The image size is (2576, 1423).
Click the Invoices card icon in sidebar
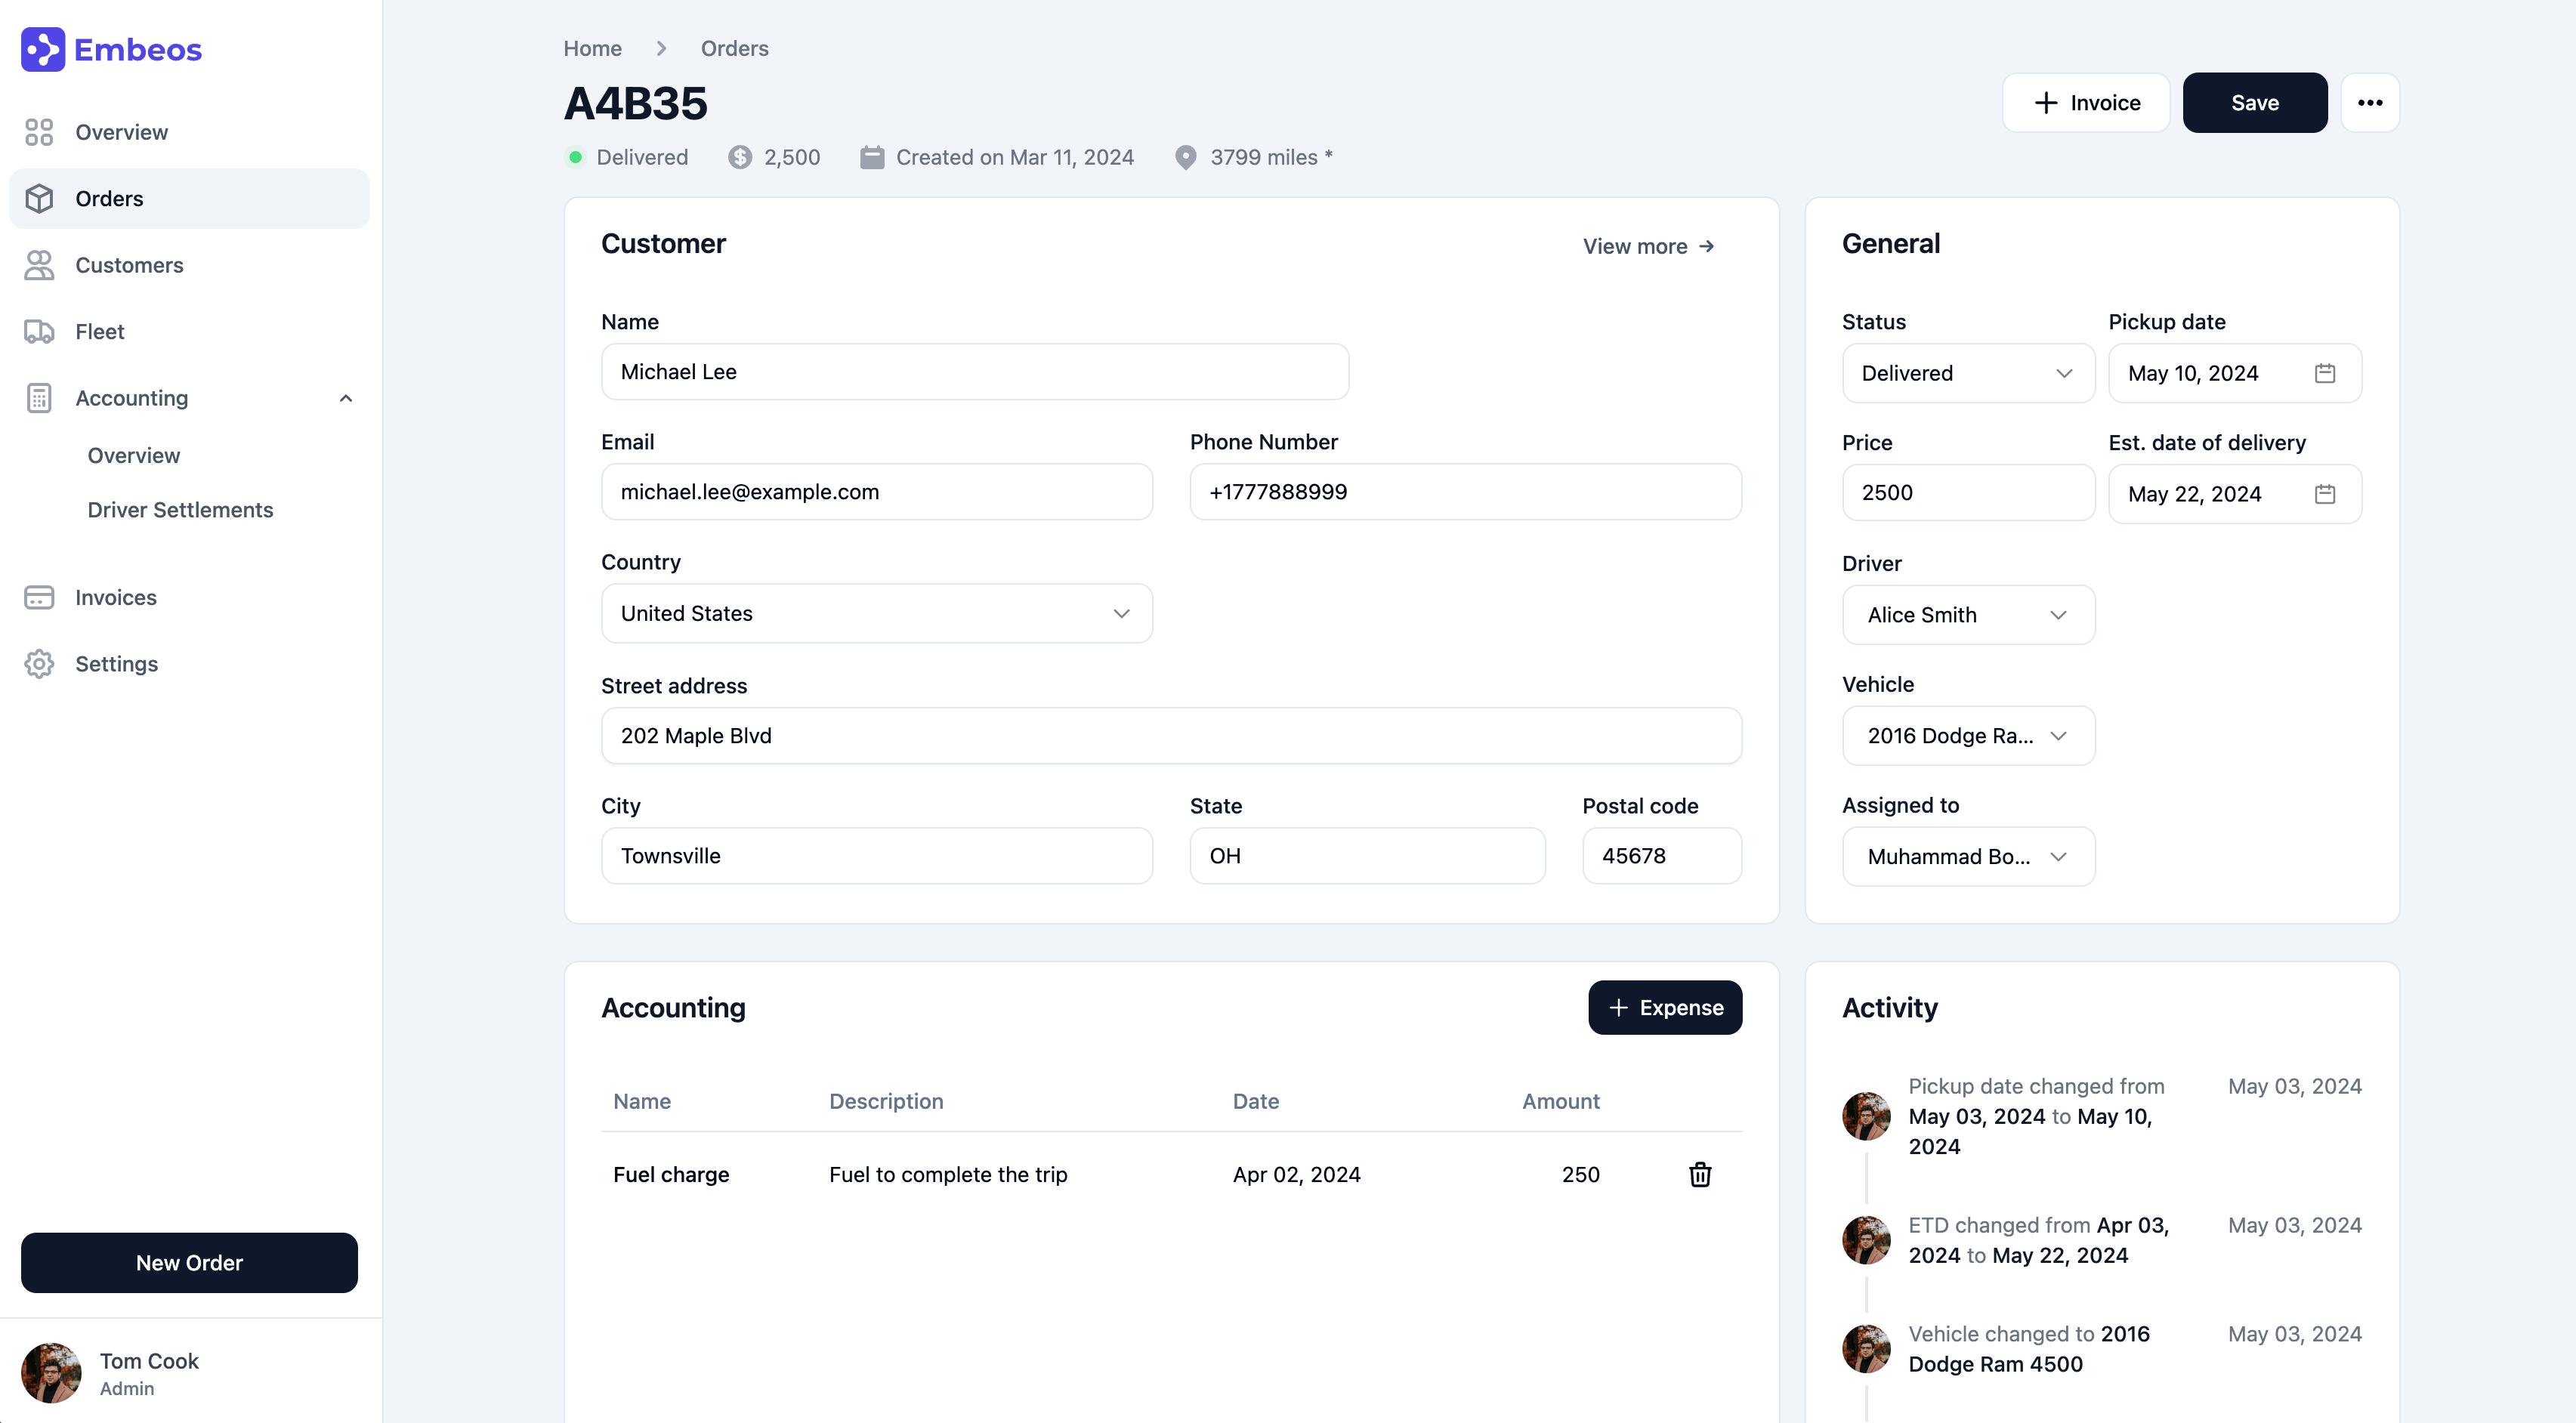point(39,598)
